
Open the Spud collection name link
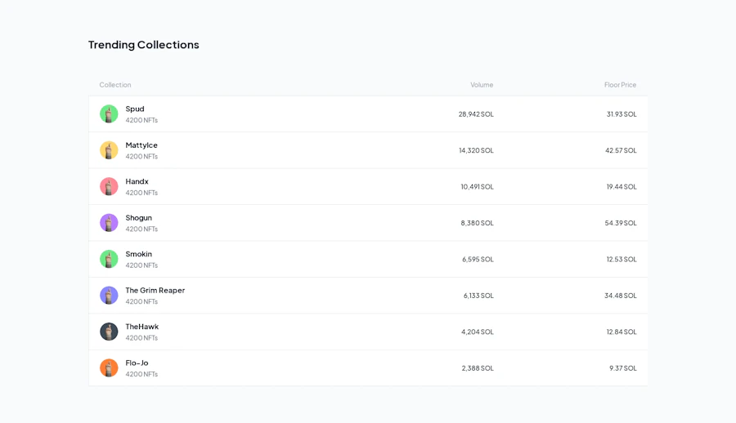point(135,109)
